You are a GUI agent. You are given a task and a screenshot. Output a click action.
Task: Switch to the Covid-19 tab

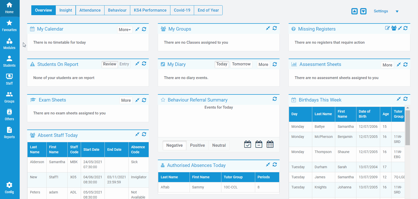pos(182,10)
